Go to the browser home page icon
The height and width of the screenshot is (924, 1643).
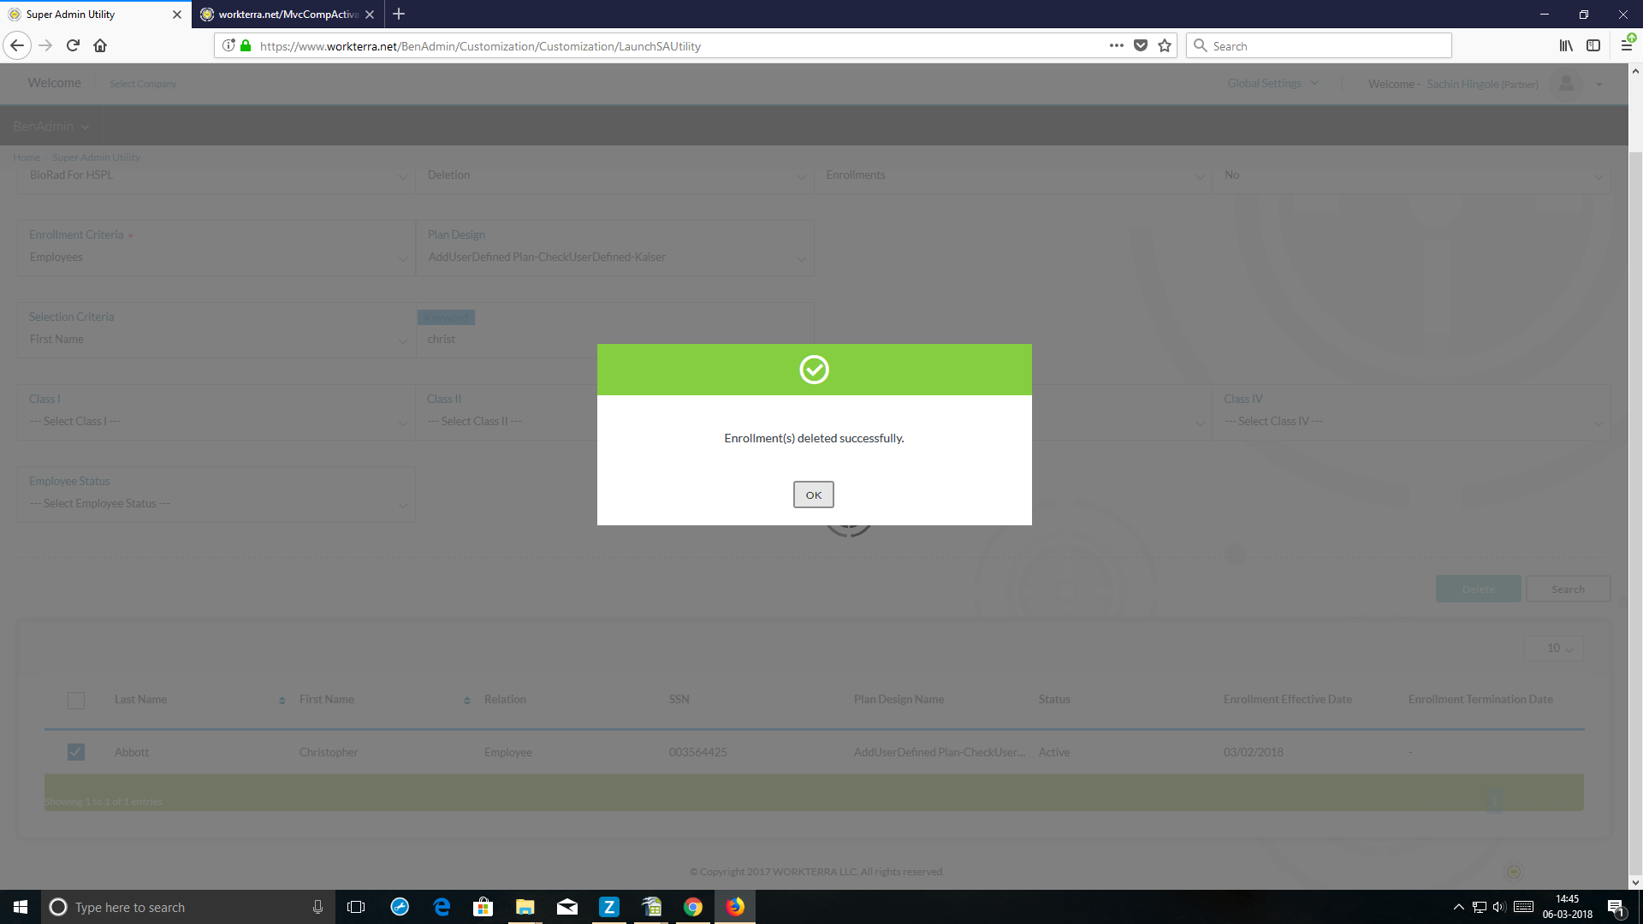coord(100,46)
